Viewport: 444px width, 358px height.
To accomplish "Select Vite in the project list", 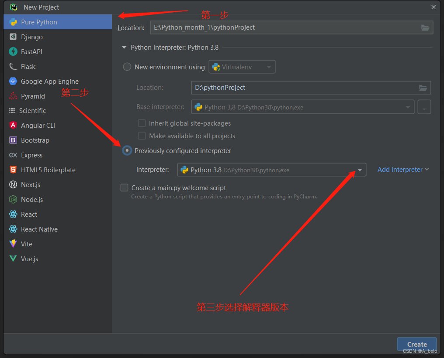I will click(58, 244).
